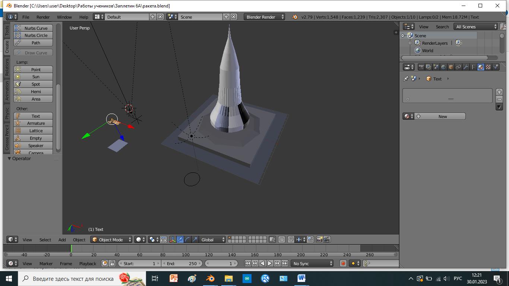
Task: Open the World properties tab
Action: tap(443, 67)
